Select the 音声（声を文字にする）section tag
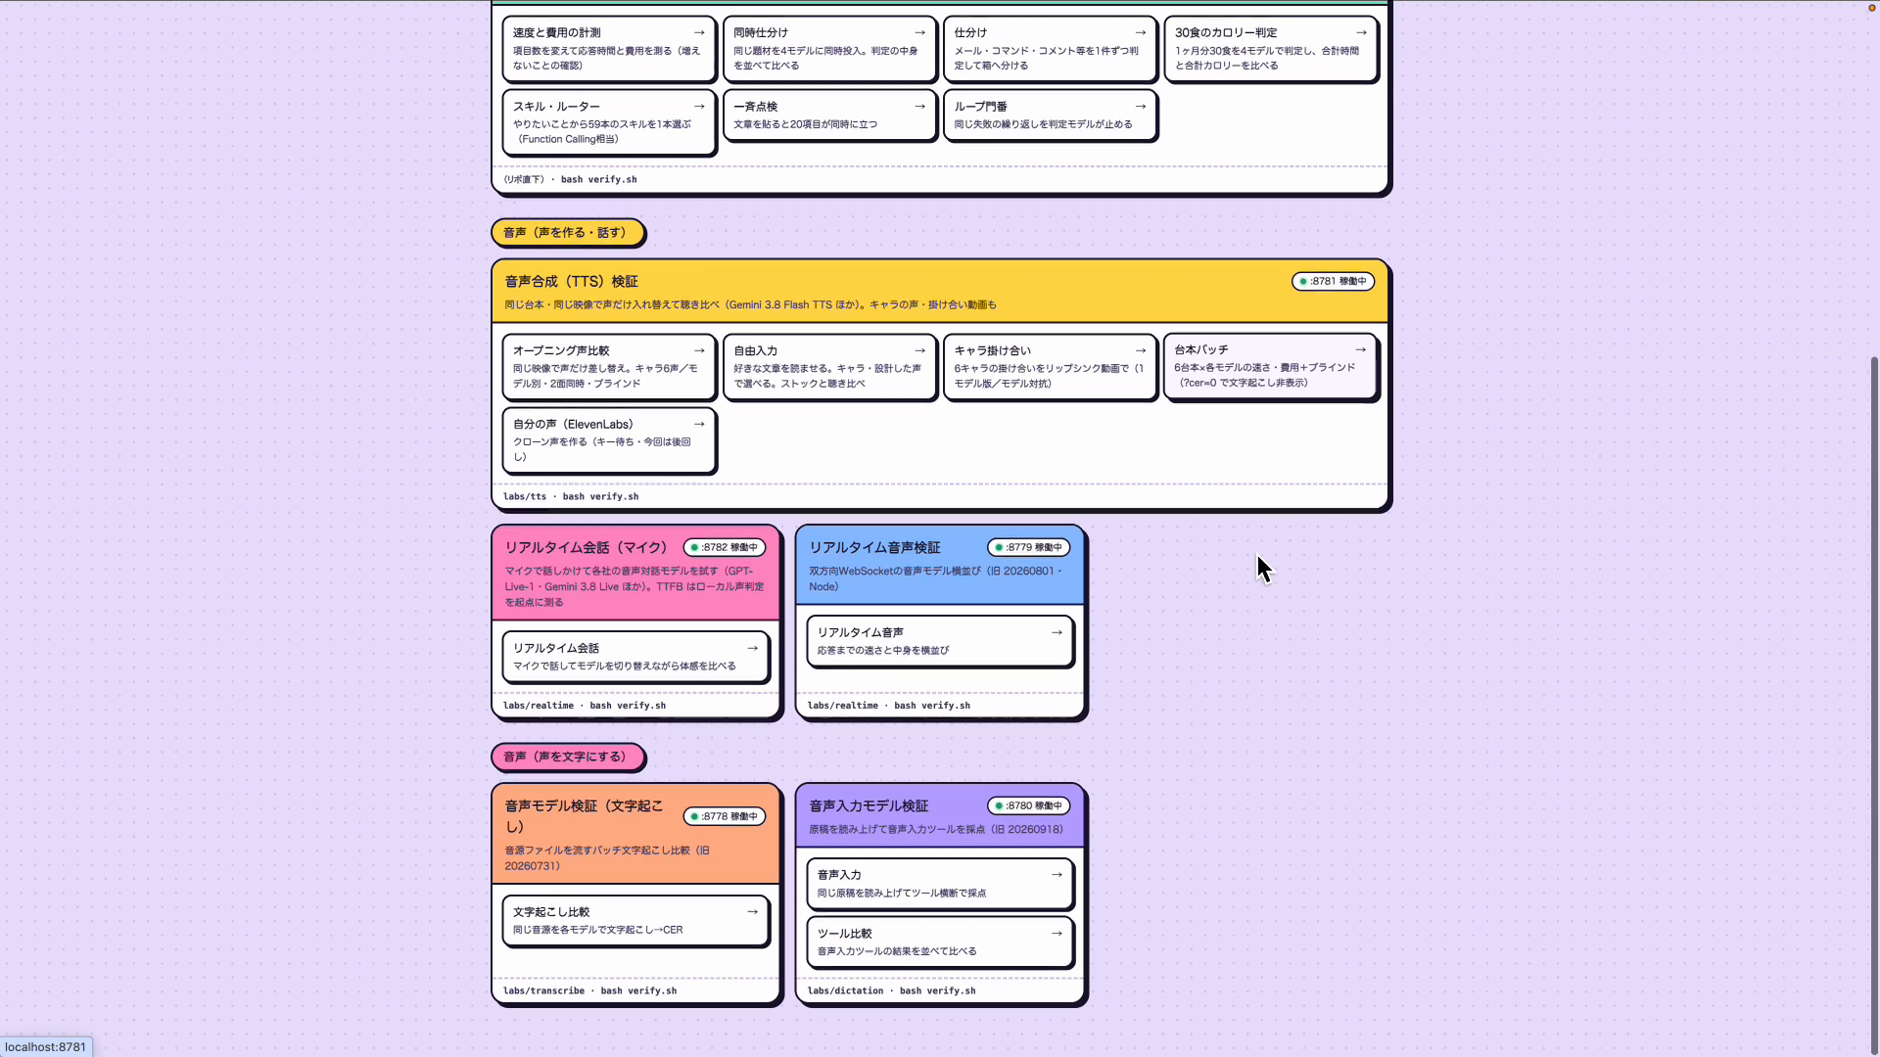 tap(567, 757)
